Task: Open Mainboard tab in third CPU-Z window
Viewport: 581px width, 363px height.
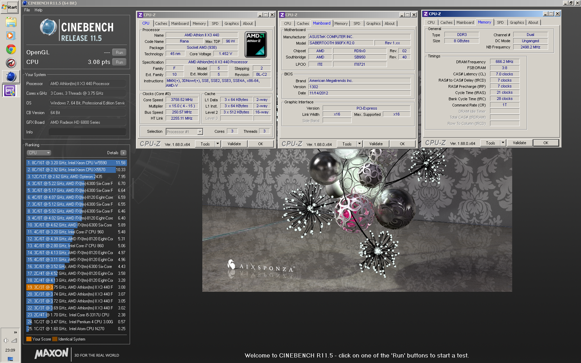Action: tap(465, 22)
